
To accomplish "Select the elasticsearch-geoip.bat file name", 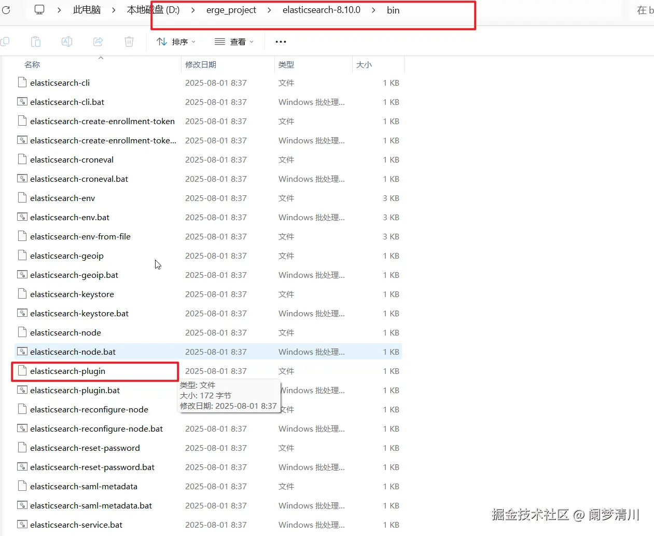I will pyautogui.click(x=74, y=275).
